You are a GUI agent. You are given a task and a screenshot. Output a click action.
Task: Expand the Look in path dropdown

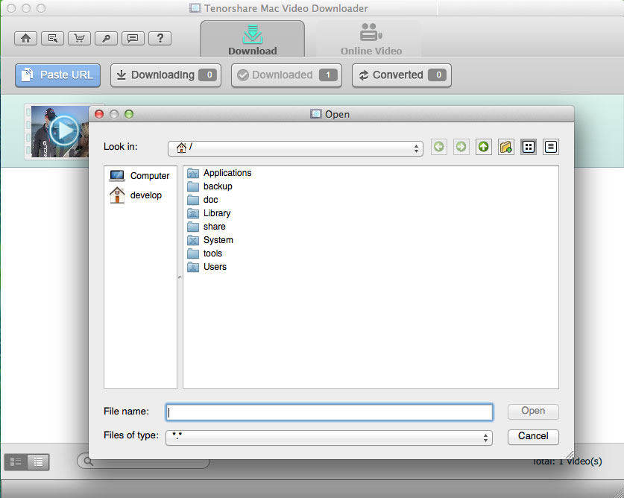tap(295, 148)
